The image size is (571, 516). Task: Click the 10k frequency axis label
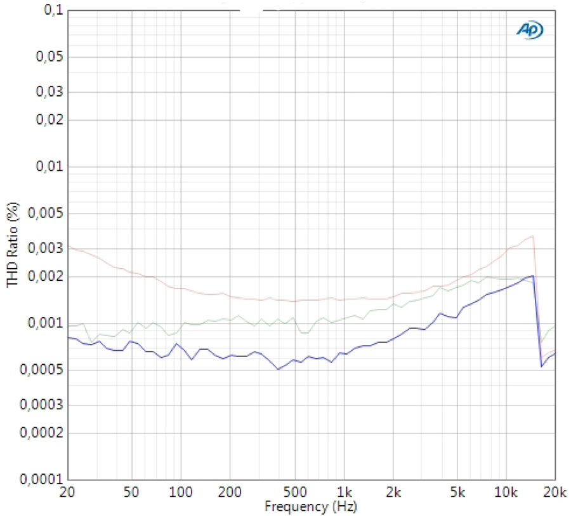(506, 492)
